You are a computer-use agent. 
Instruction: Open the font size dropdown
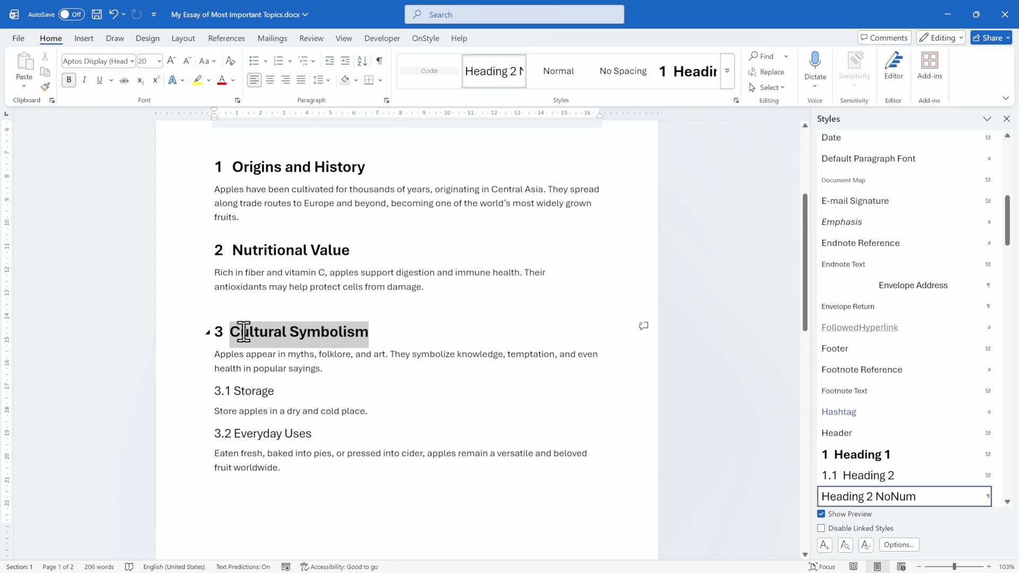tap(159, 61)
